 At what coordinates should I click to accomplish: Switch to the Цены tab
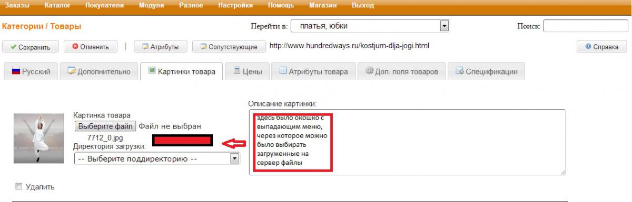click(248, 71)
